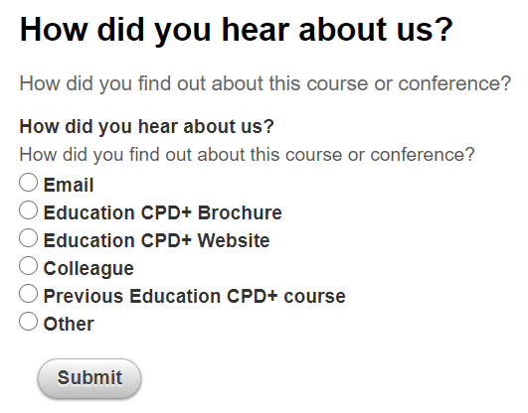This screenshot has height=413, width=528.
Task: Click the word course in the last-but-one option
Action: point(315,296)
